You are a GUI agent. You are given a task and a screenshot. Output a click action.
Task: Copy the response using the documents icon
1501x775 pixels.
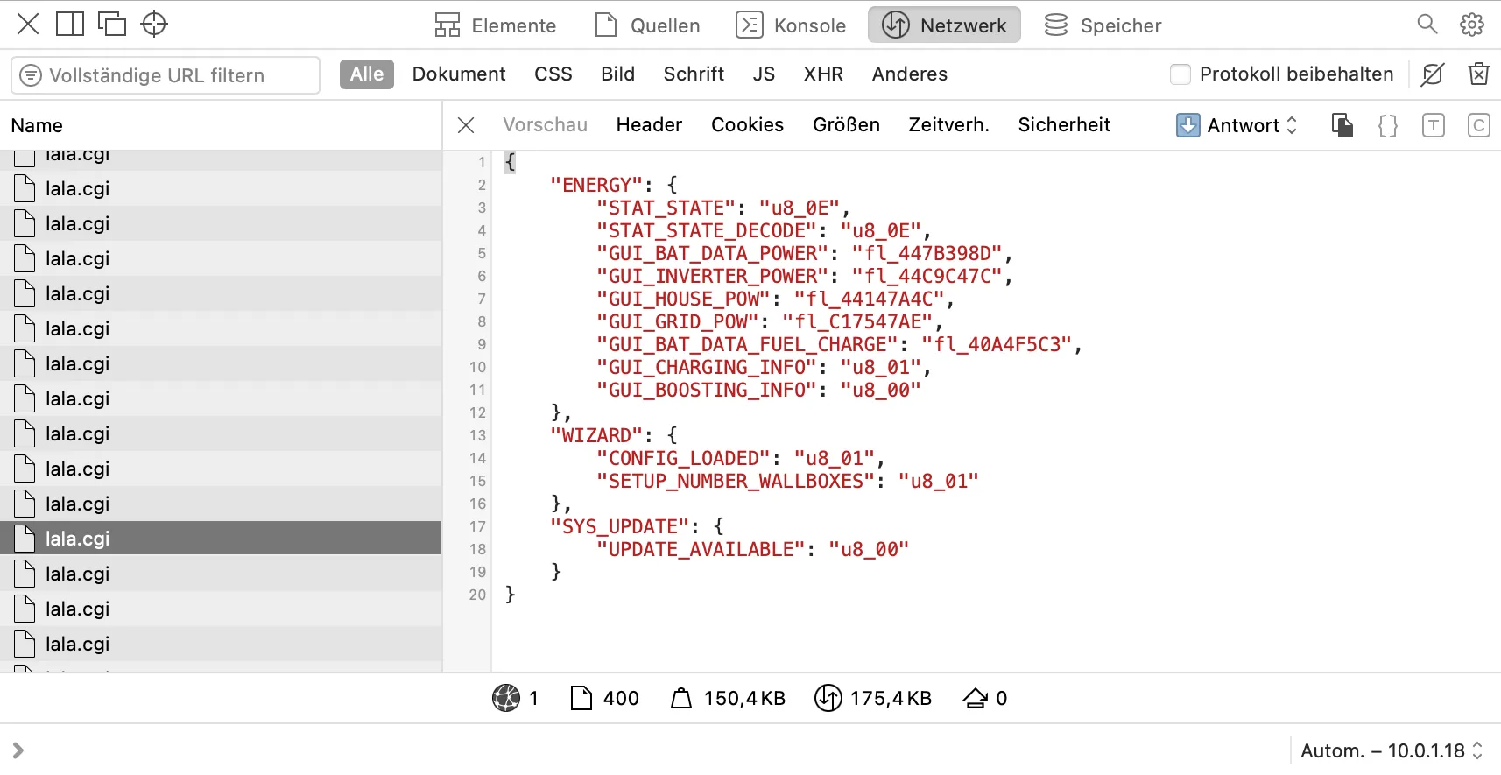click(x=1342, y=125)
